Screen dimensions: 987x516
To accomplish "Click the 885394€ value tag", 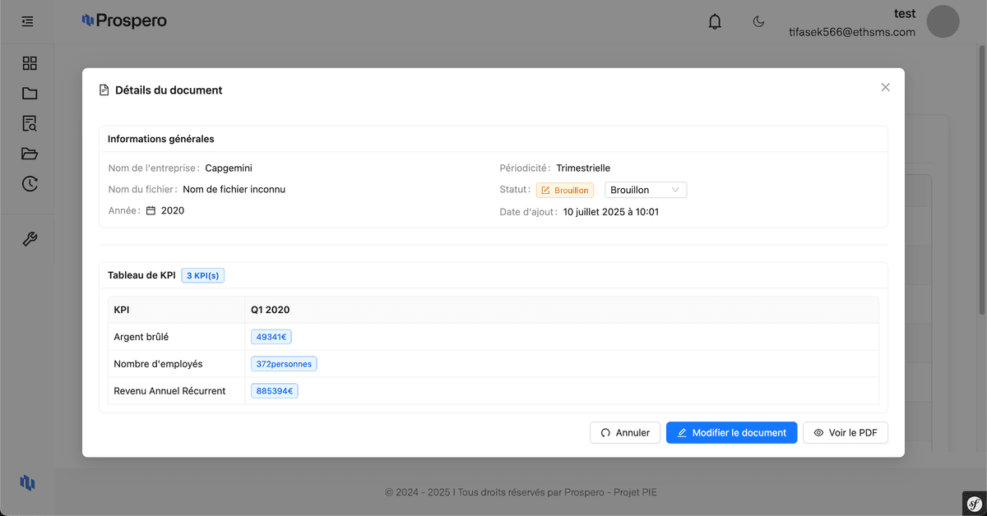I will click(x=274, y=391).
